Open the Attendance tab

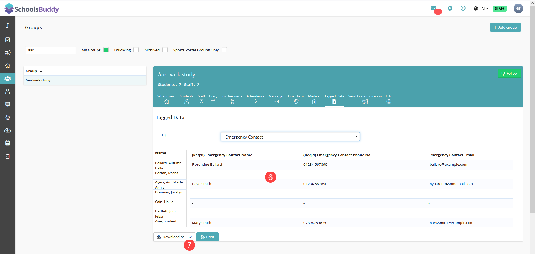tap(255, 99)
